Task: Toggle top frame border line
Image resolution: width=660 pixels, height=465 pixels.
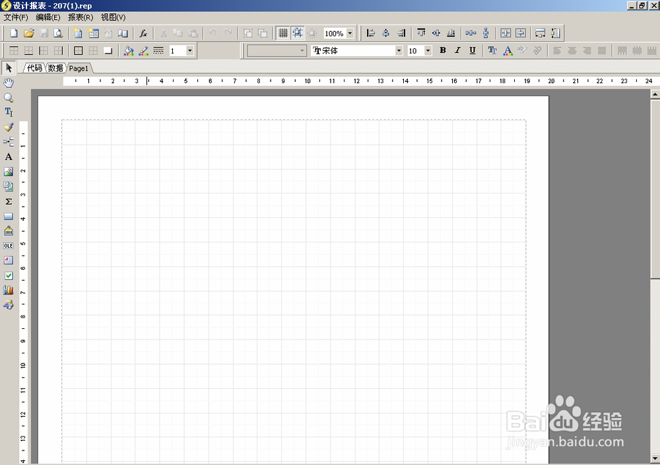Action: (14, 51)
